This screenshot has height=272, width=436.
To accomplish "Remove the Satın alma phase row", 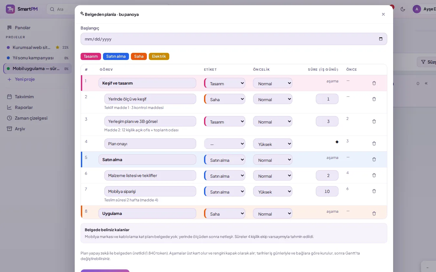I will click(374, 160).
